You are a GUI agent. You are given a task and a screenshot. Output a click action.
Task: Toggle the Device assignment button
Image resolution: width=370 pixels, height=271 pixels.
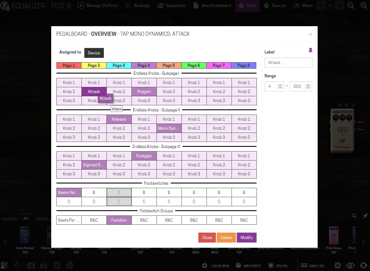point(94,53)
